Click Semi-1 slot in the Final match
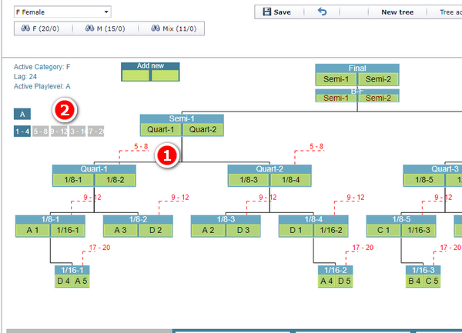Image resolution: width=462 pixels, height=333 pixels. (x=336, y=79)
